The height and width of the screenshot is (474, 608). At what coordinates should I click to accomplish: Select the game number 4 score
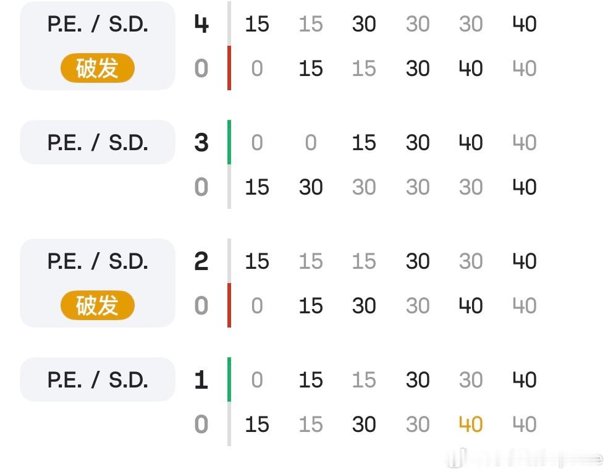click(x=201, y=25)
